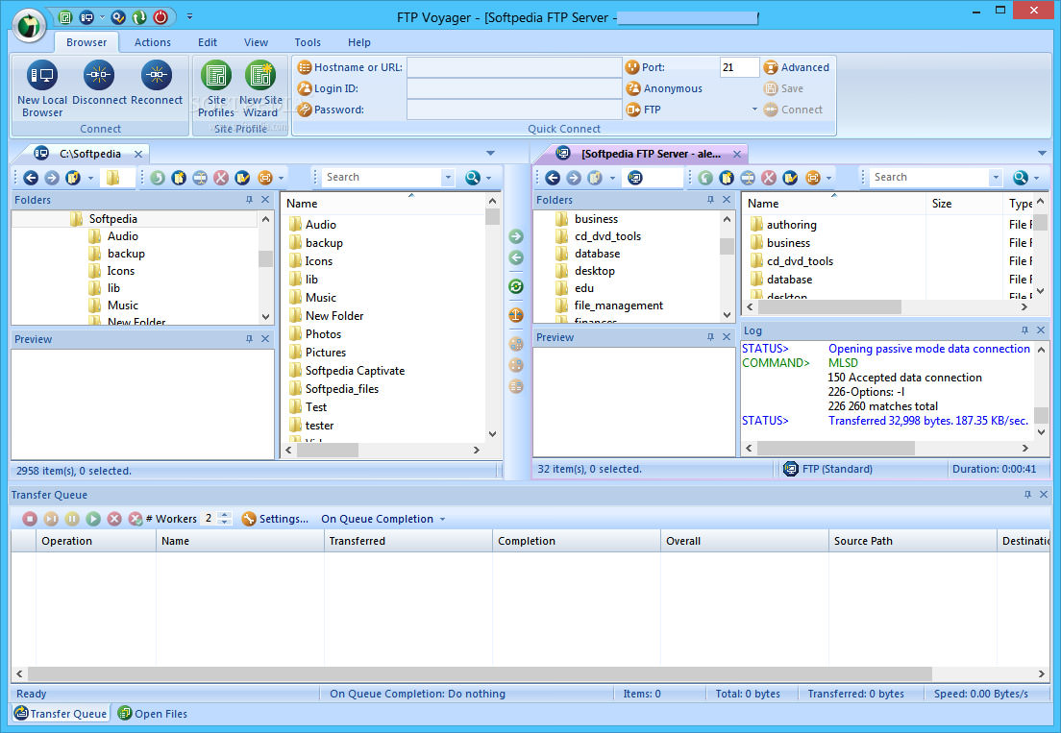Rename selected item in local browser
1061x733 pixels.
coord(200,178)
